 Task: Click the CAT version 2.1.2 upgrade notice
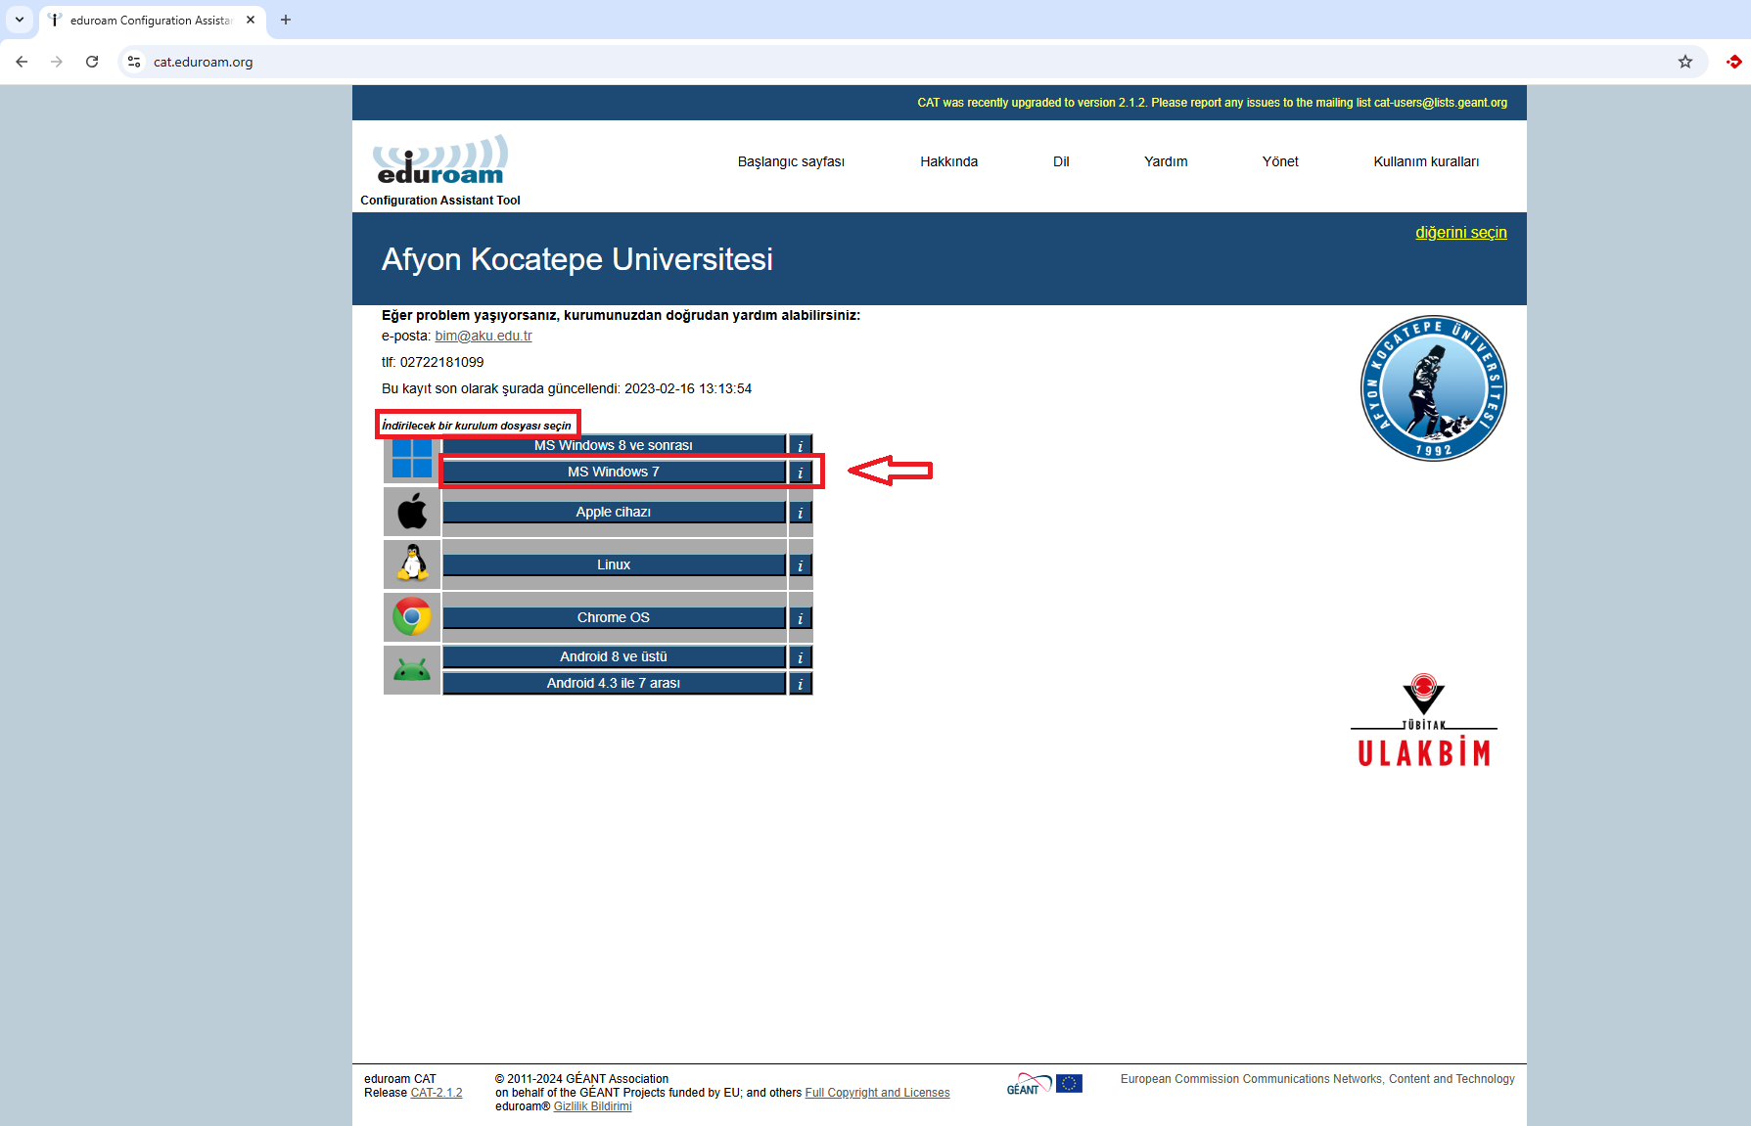pyautogui.click(x=1212, y=103)
